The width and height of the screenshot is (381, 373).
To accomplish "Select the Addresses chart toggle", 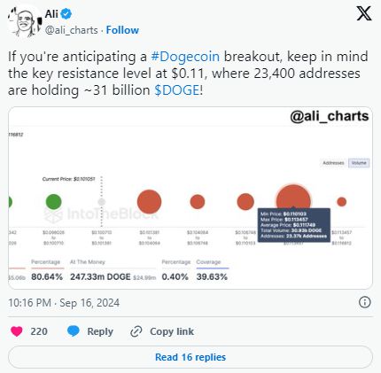I will coord(333,163).
